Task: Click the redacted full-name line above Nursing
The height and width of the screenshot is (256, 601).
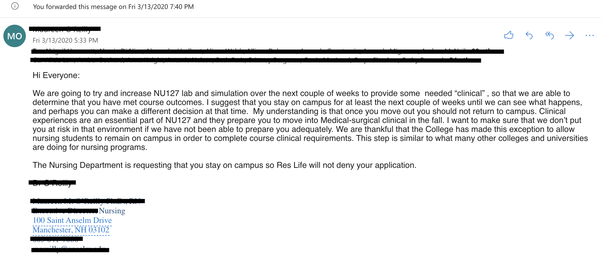Action: click(x=87, y=201)
